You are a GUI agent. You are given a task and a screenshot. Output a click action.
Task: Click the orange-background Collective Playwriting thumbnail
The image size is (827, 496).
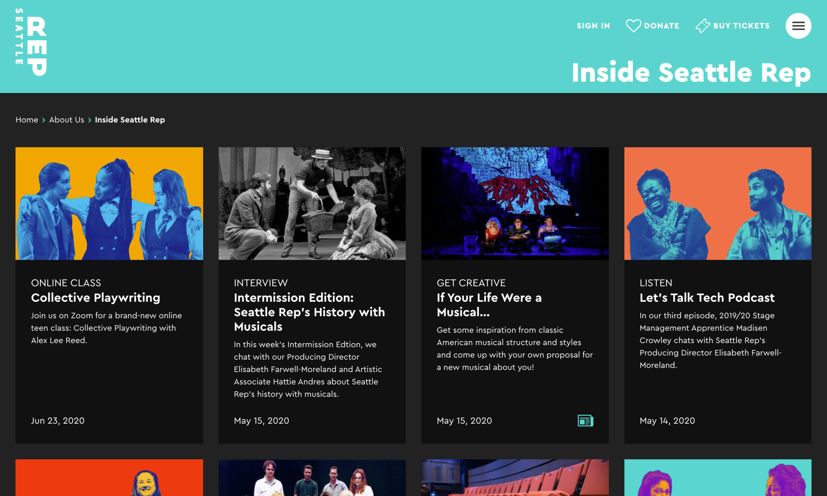(x=109, y=203)
